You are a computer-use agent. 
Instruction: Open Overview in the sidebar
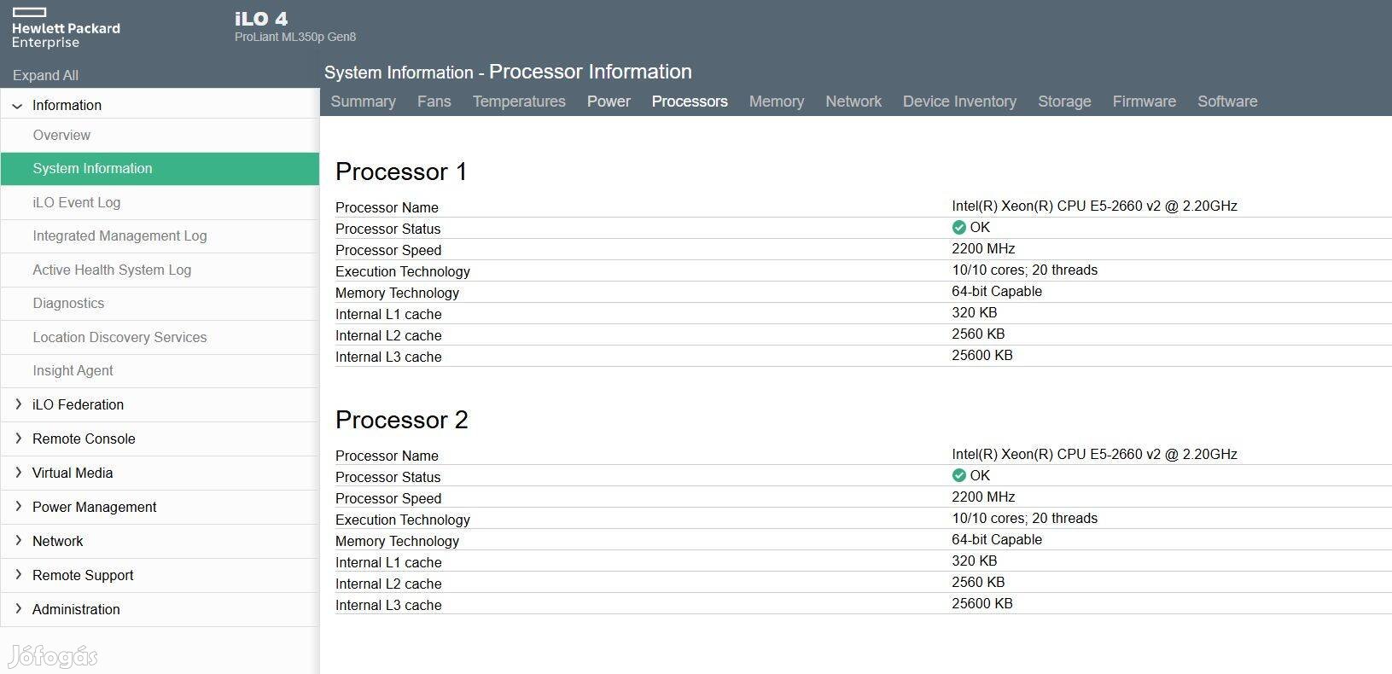point(160,135)
